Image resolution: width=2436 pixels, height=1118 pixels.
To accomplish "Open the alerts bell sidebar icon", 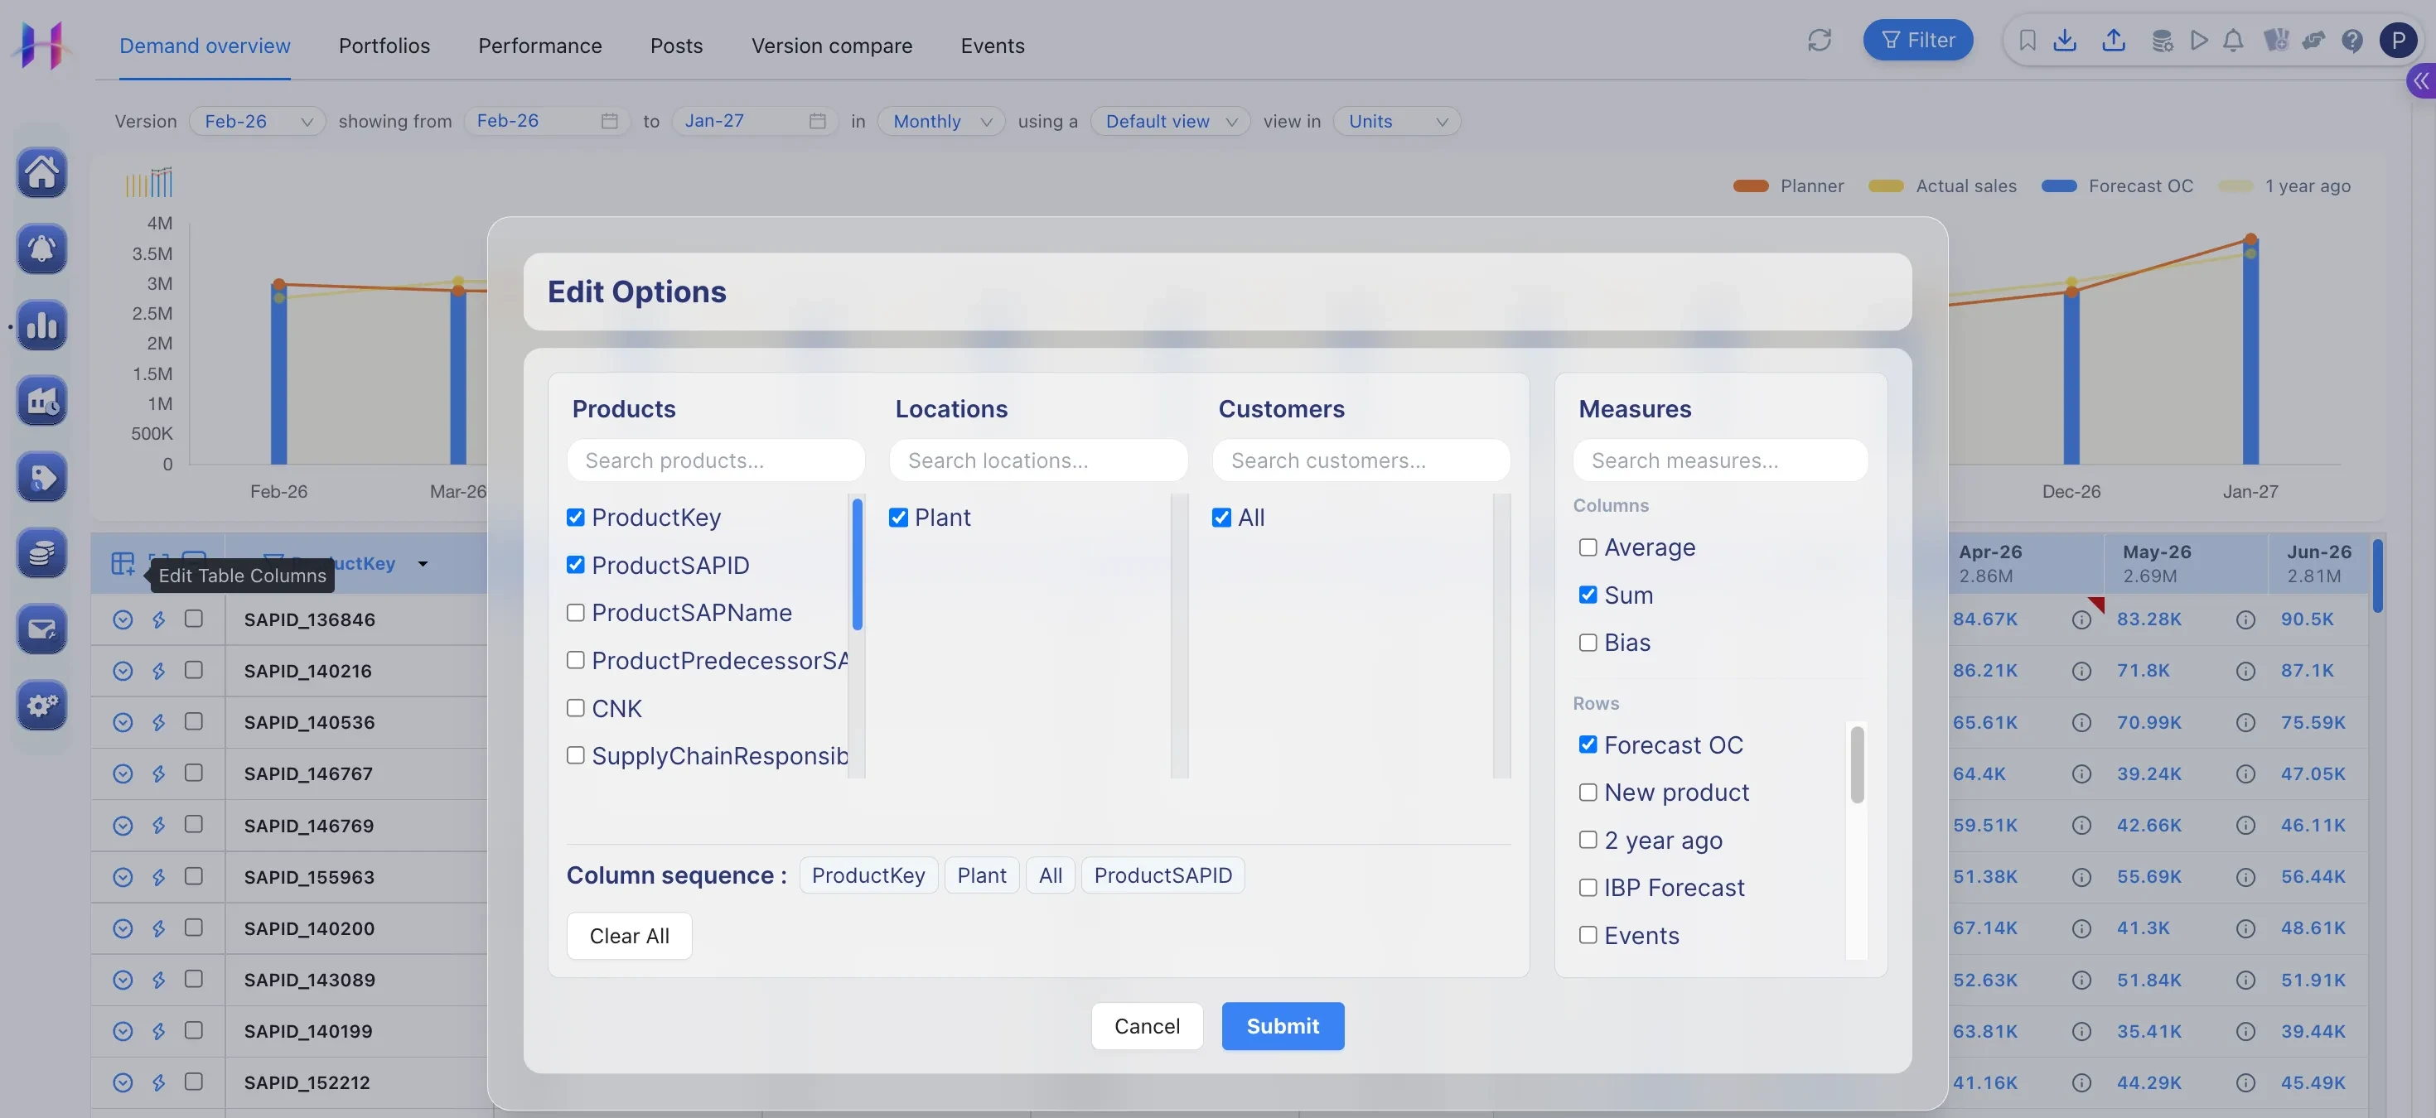I will click(x=41, y=248).
